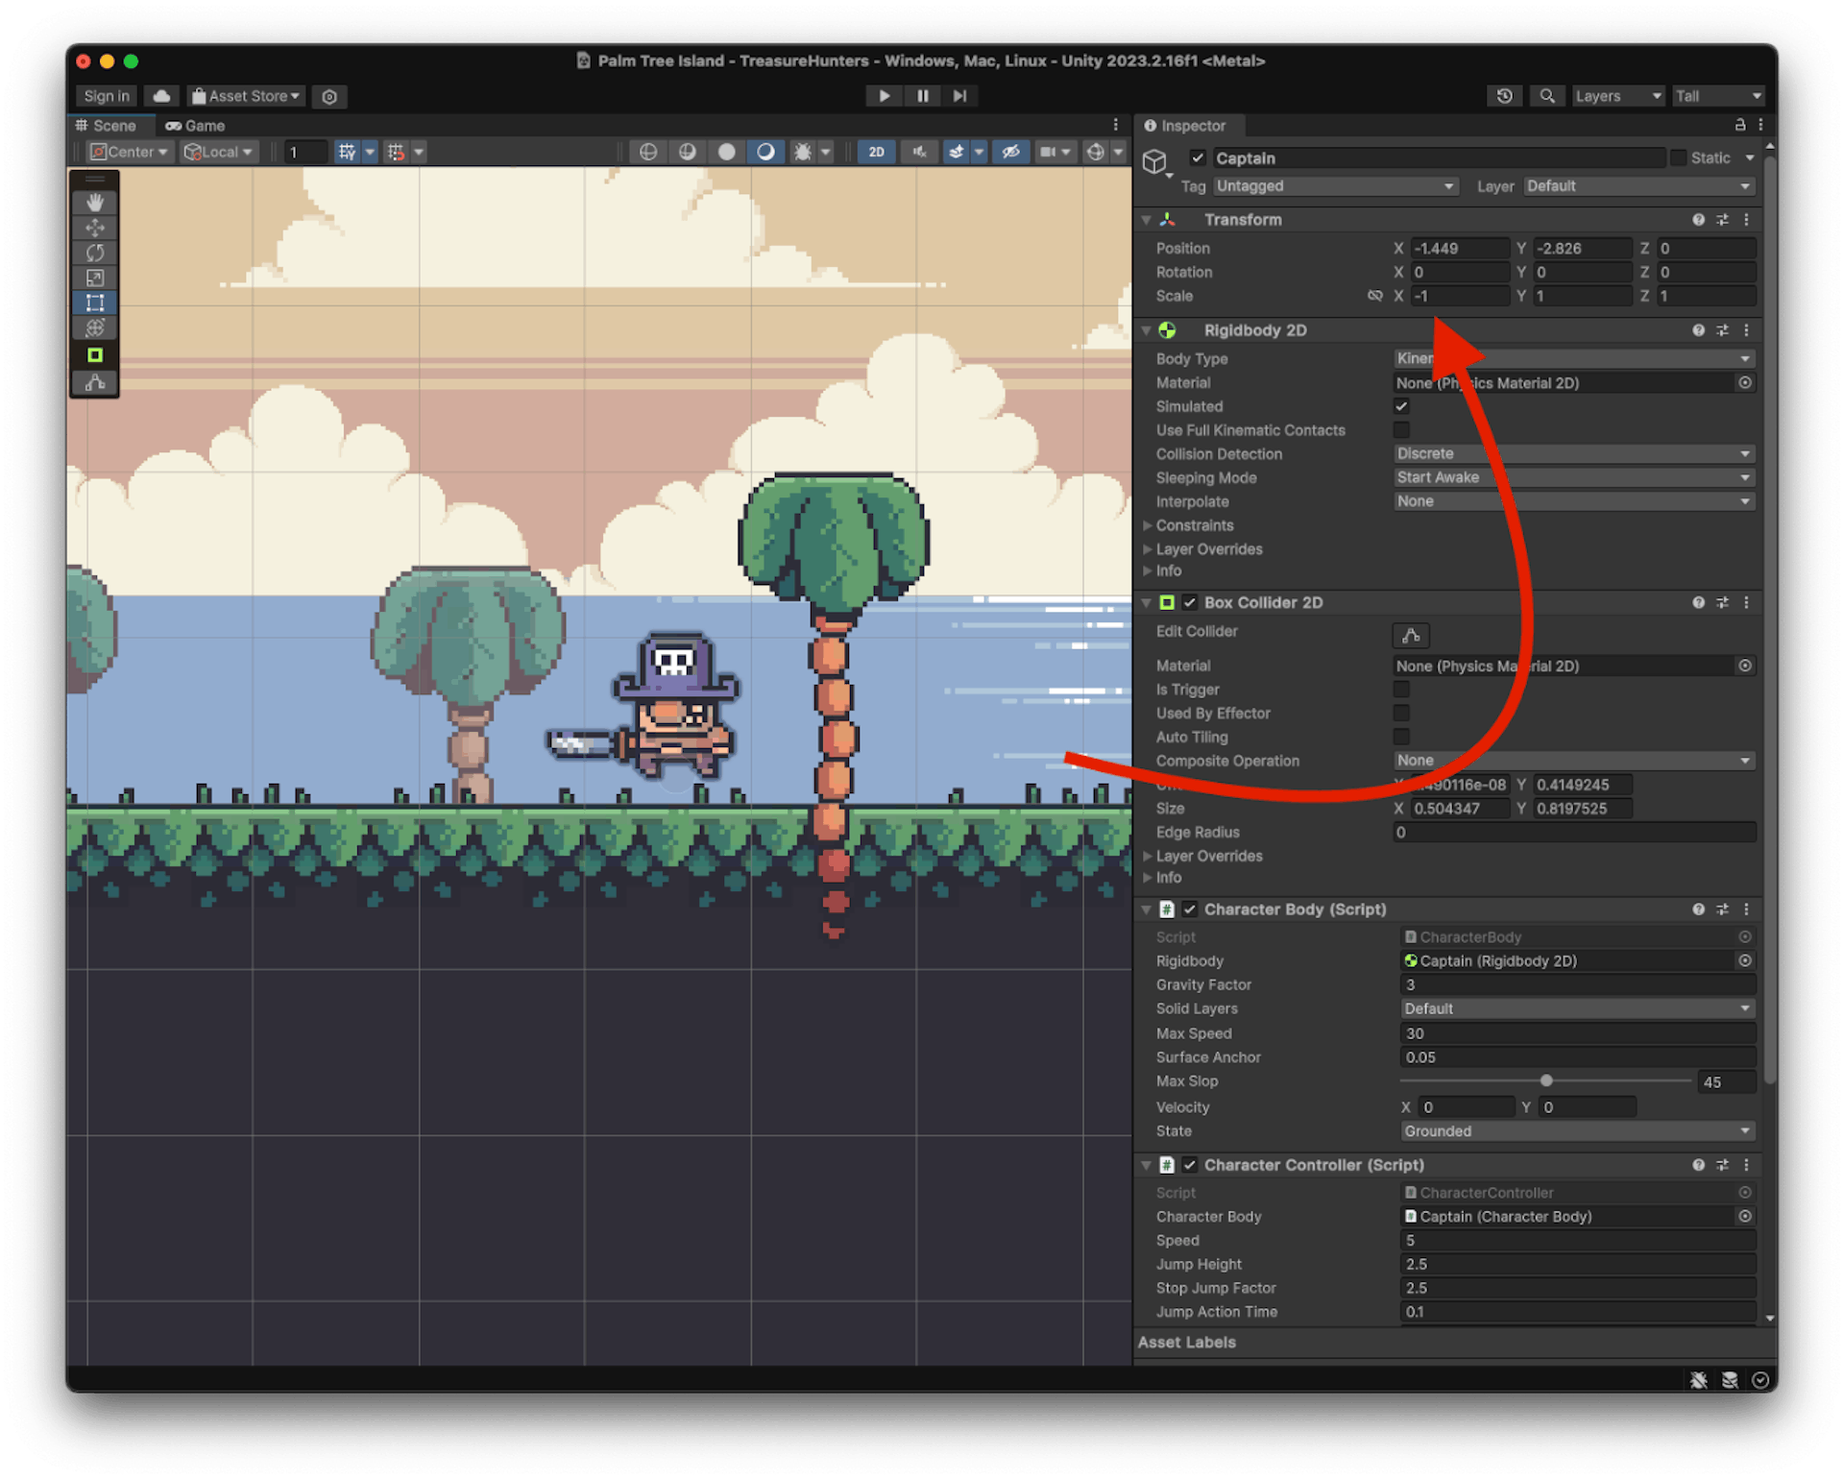The height and width of the screenshot is (1480, 1844).
Task: Click the Position X input field
Action: (x=1458, y=248)
